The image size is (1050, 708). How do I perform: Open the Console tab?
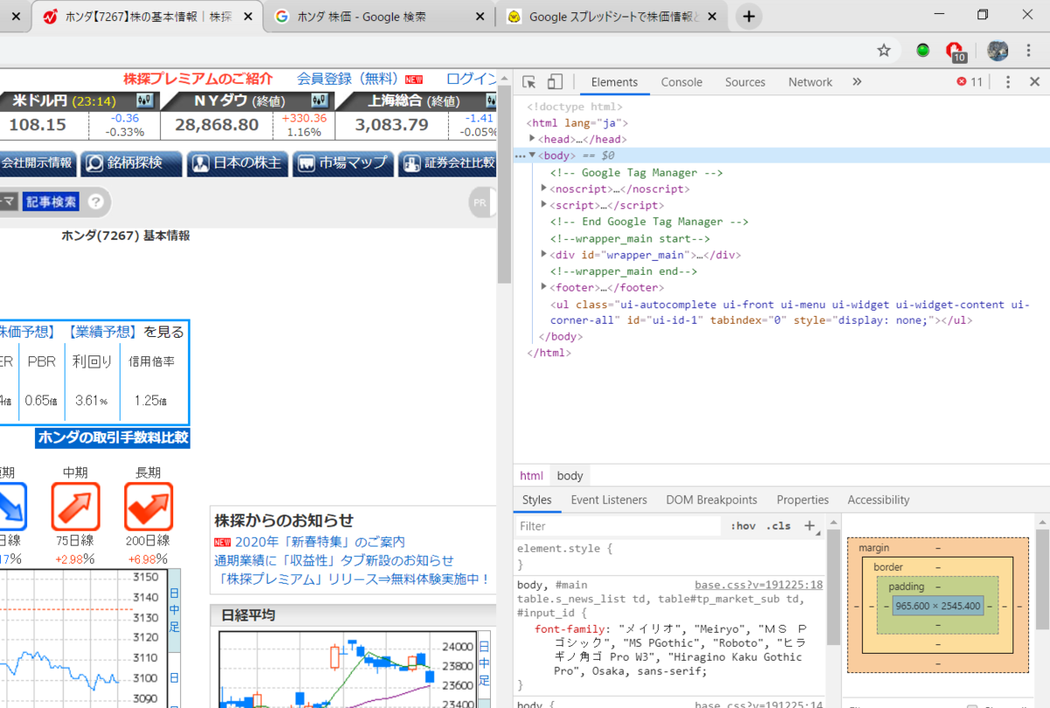pos(682,82)
